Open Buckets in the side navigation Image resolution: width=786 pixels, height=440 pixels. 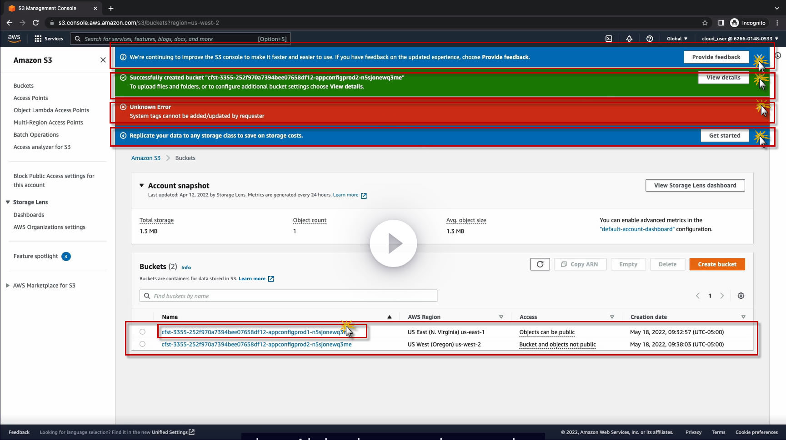[24, 86]
